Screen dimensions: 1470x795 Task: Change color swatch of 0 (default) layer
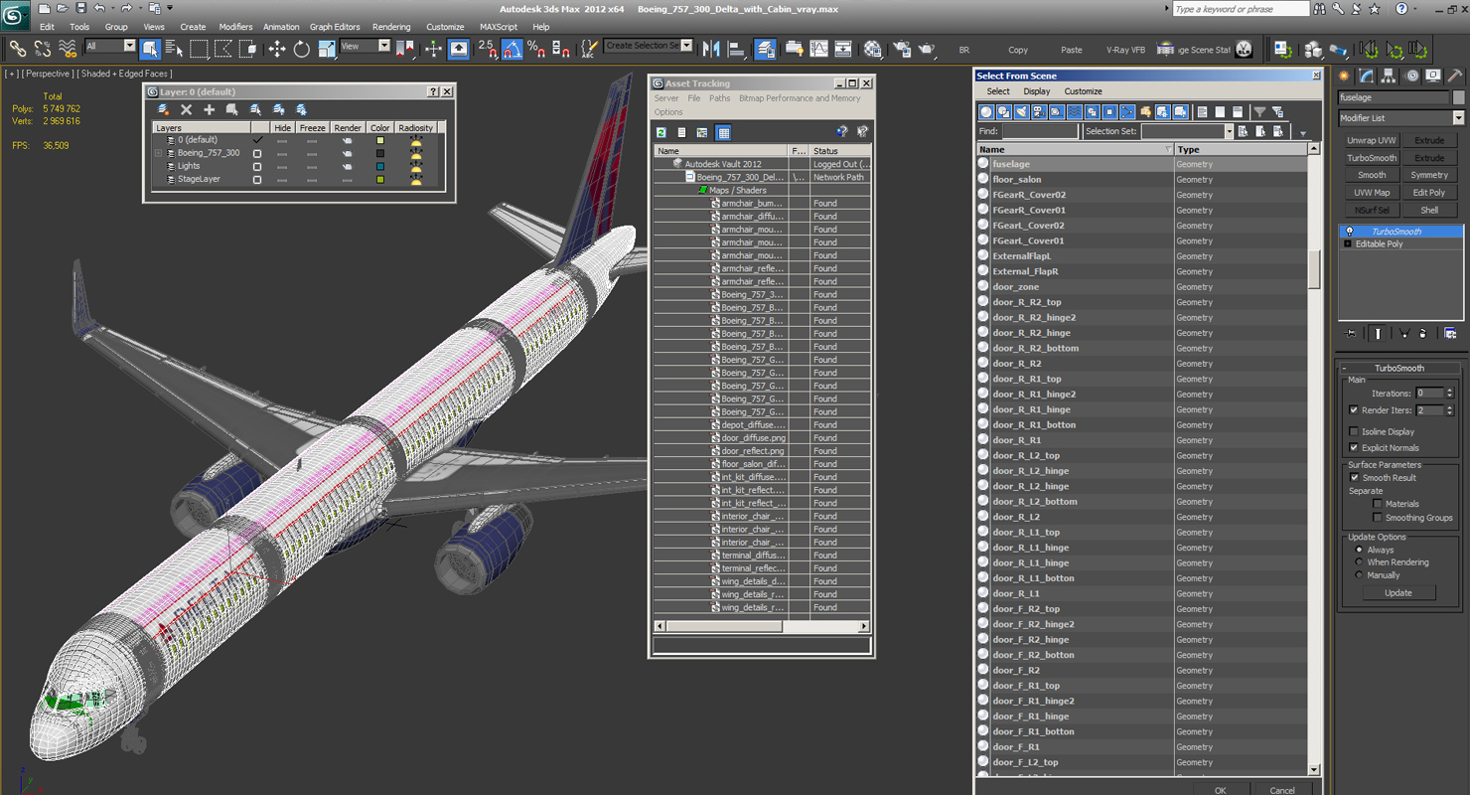379,141
